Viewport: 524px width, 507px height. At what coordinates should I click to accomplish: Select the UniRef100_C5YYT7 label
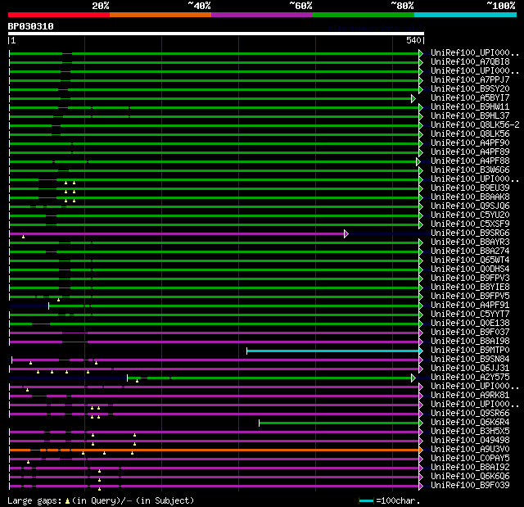470,315
